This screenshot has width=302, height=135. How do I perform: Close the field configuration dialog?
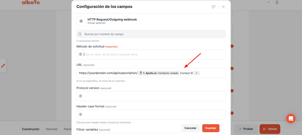point(223,7)
